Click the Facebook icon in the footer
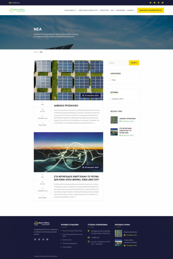The image size is (173, 259). (x=35, y=239)
